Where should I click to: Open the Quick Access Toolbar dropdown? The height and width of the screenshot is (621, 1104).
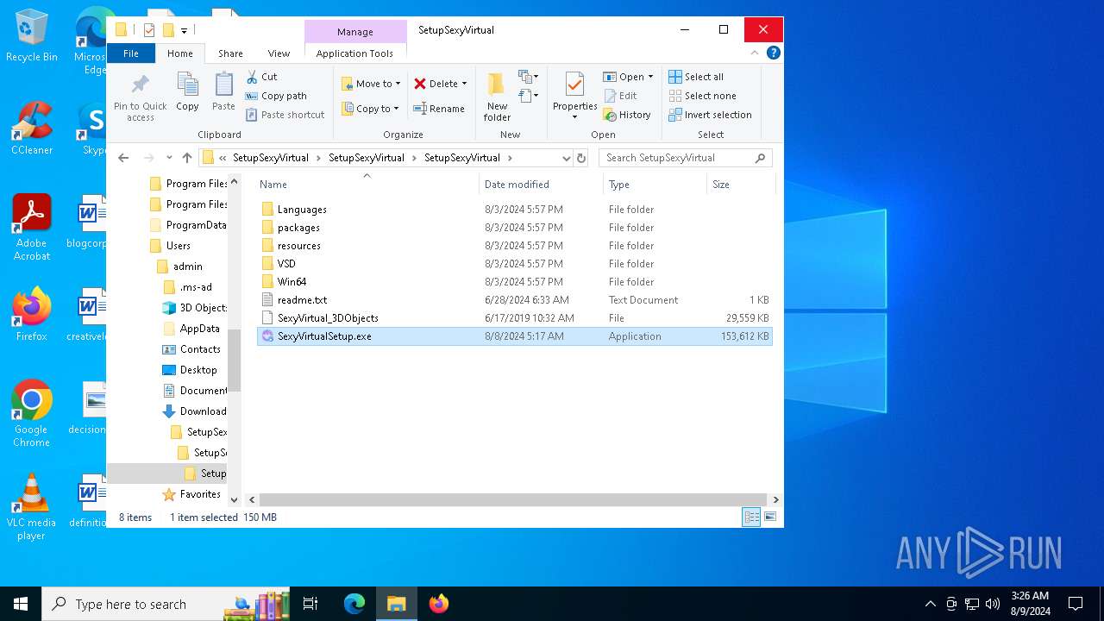[184, 31]
